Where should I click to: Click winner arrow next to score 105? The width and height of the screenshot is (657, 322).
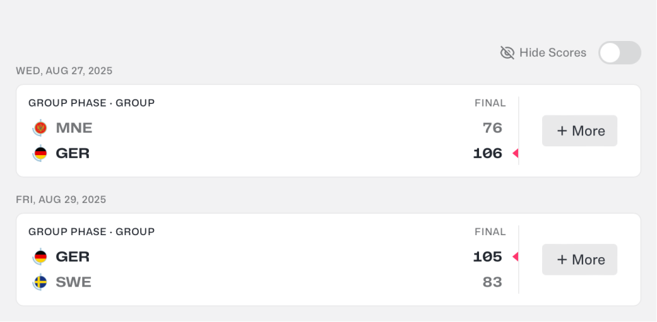pyautogui.click(x=515, y=257)
